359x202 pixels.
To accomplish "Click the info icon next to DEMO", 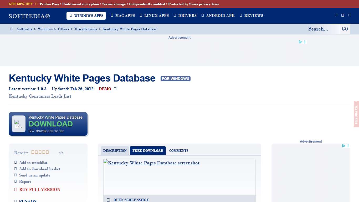I will click(115, 89).
